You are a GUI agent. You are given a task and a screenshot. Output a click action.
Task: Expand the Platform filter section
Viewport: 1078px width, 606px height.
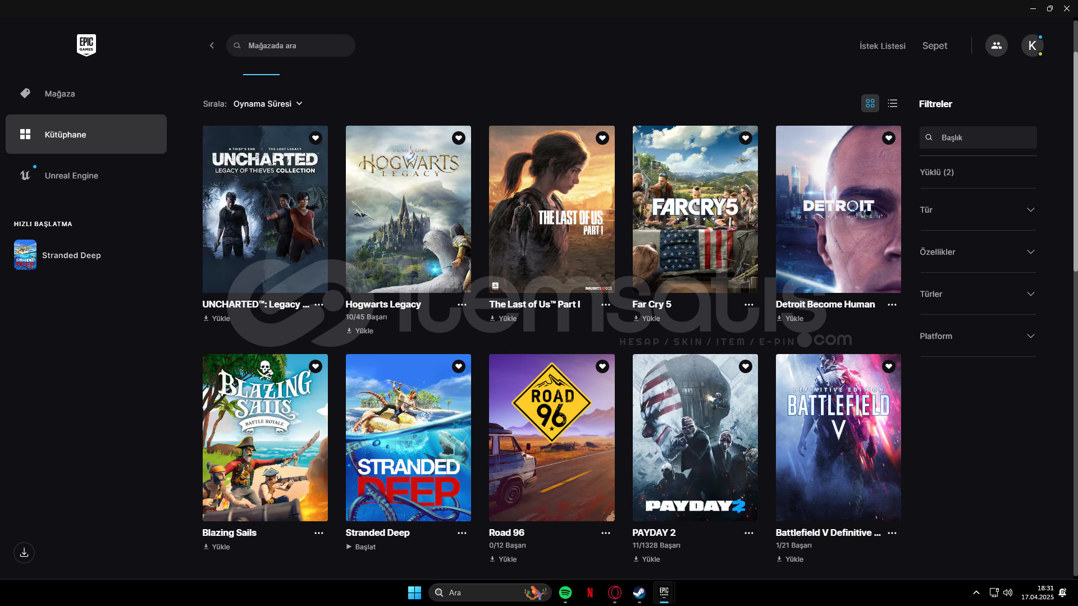(x=977, y=336)
